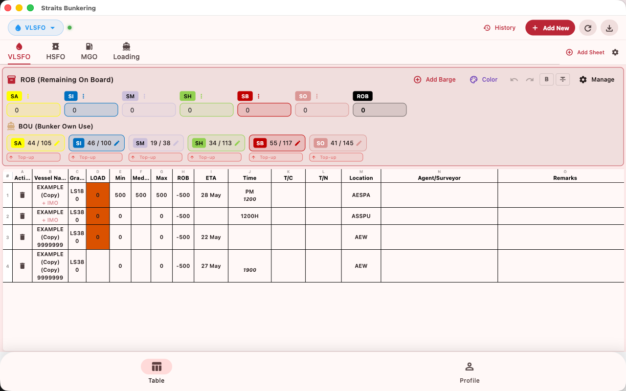626x391 pixels.
Task: Click the SA ROB input field
Action: [34, 110]
